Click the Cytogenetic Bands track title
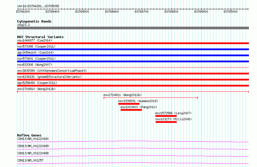 click(34, 21)
